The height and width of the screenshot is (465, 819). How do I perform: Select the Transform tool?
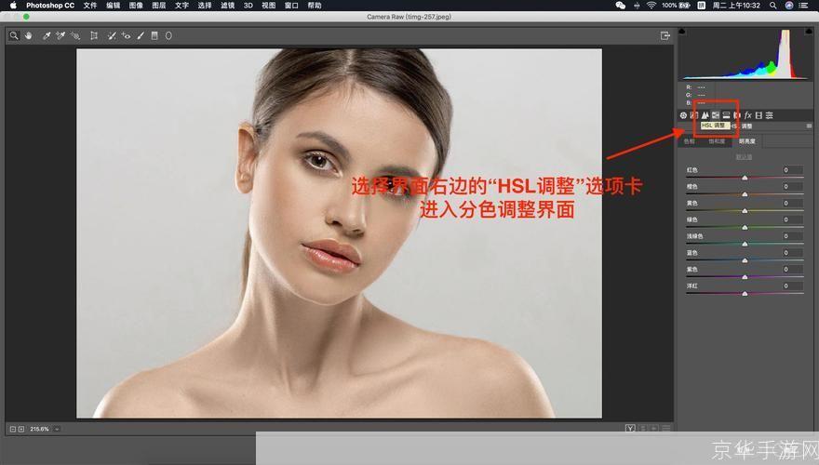[94, 35]
